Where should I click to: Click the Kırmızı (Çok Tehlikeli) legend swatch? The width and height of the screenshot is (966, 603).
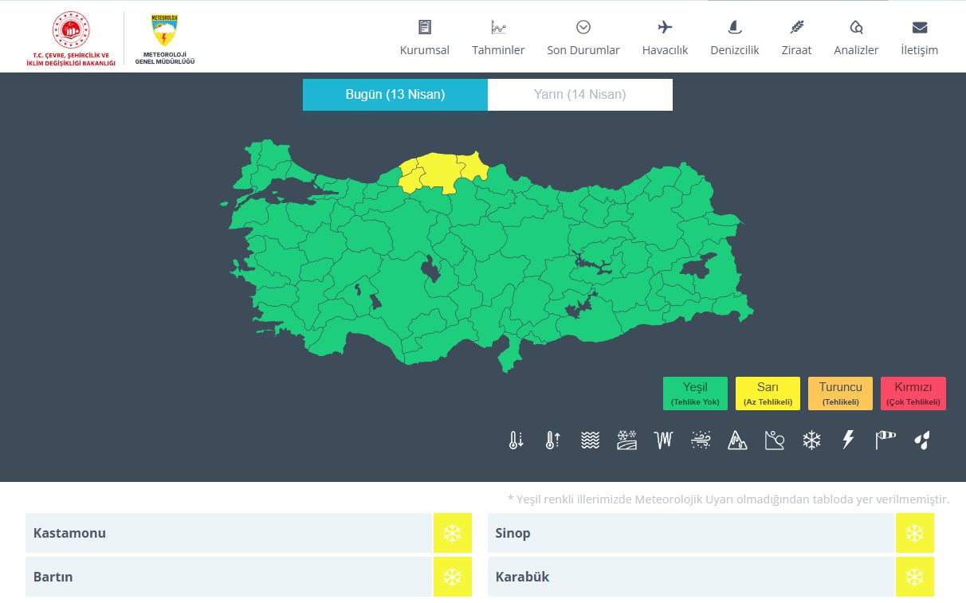tap(913, 394)
